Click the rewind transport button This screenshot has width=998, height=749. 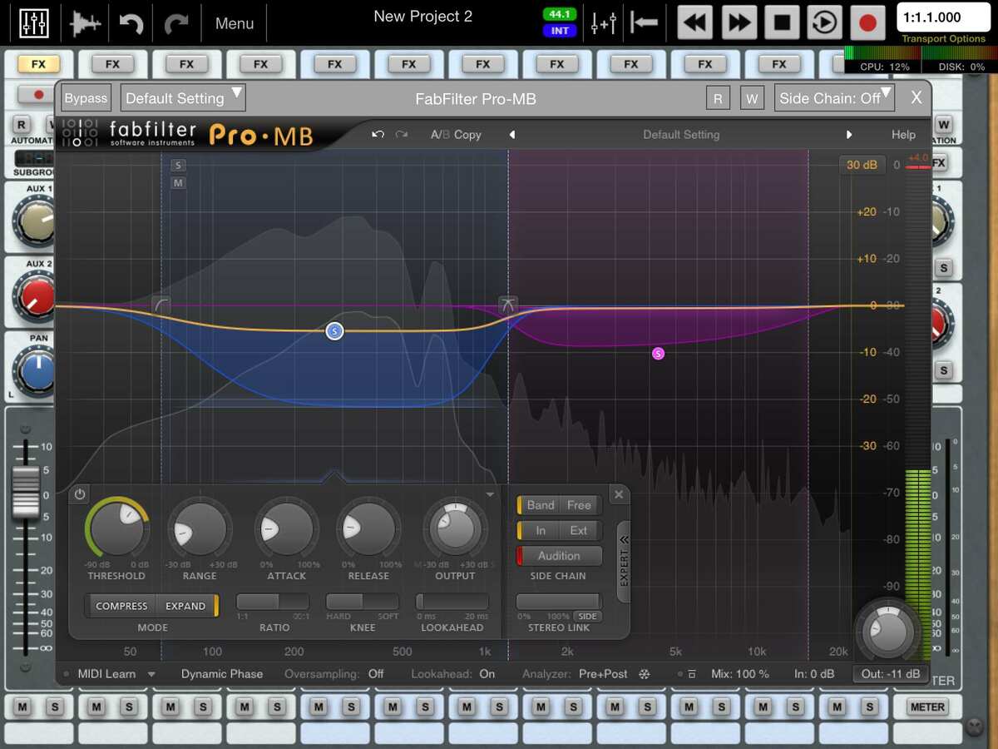click(695, 22)
